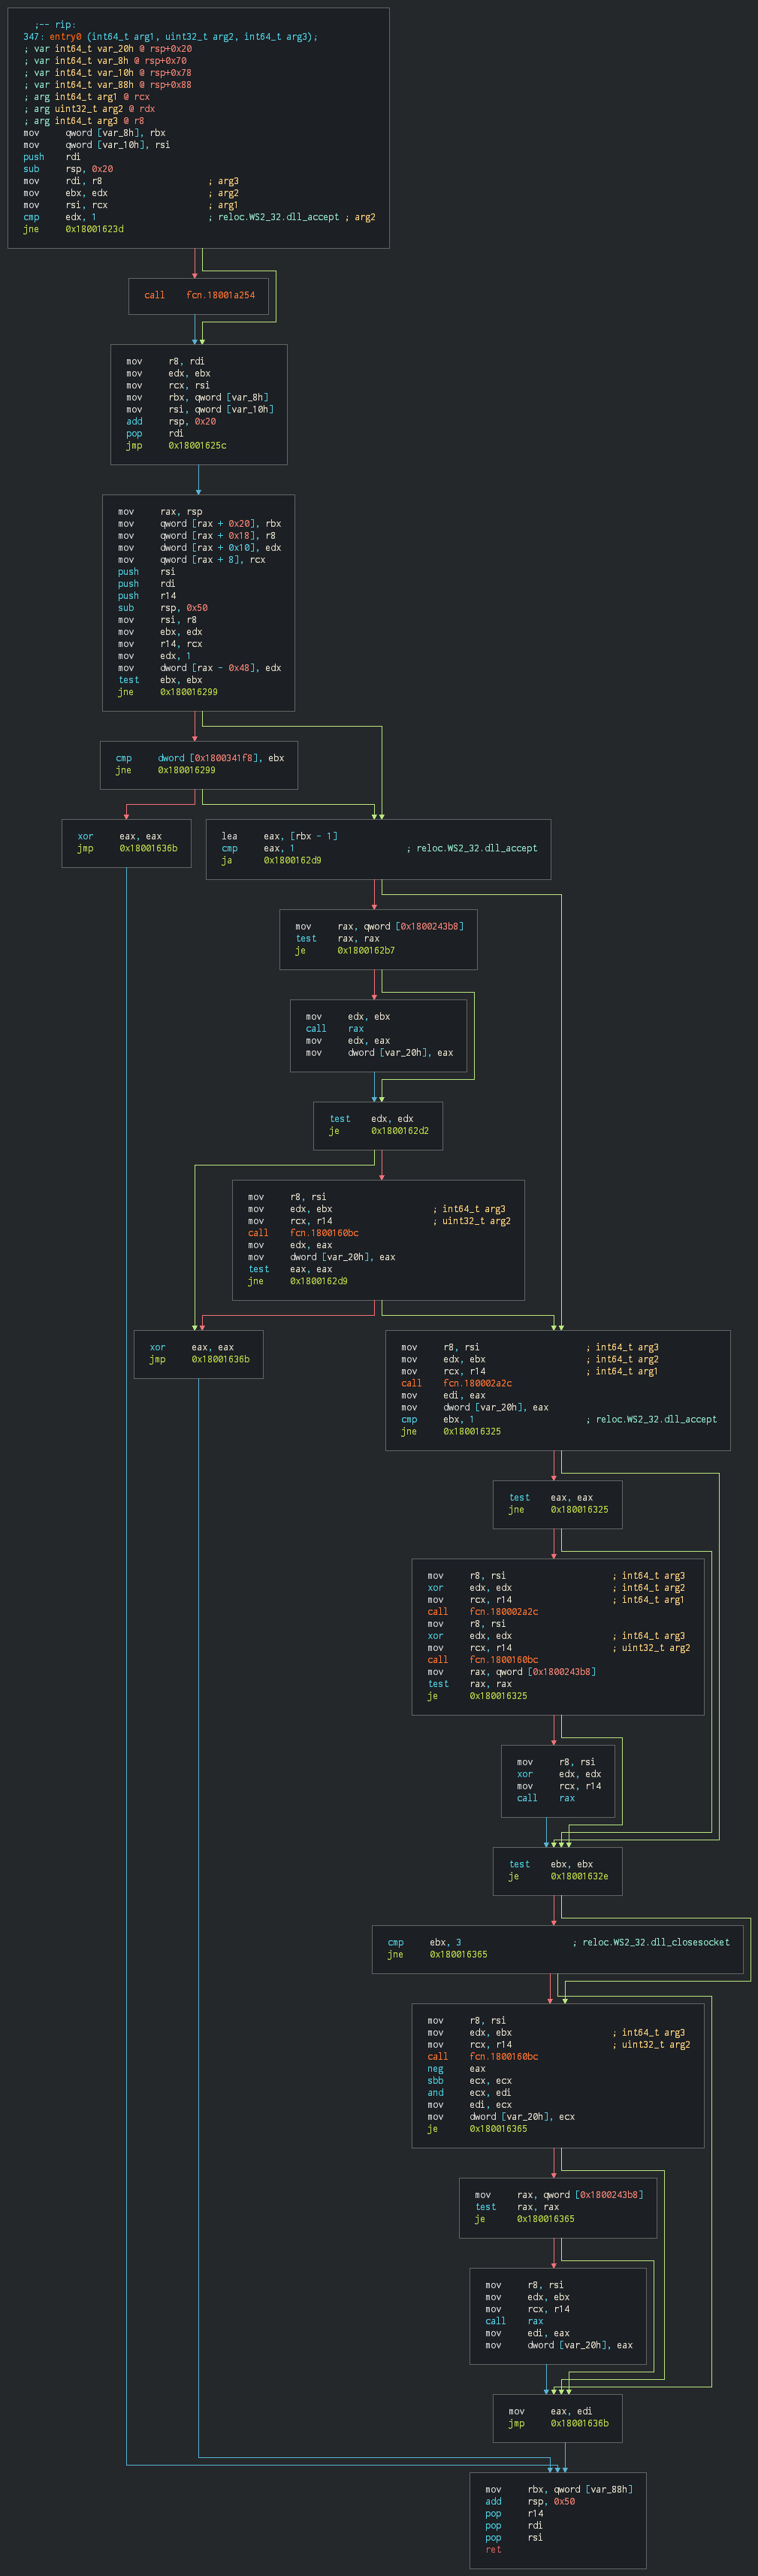The height and width of the screenshot is (2576, 758).
Task: Click '; var int64_t var_88h @ rsp+0x88'
Action: (x=107, y=84)
